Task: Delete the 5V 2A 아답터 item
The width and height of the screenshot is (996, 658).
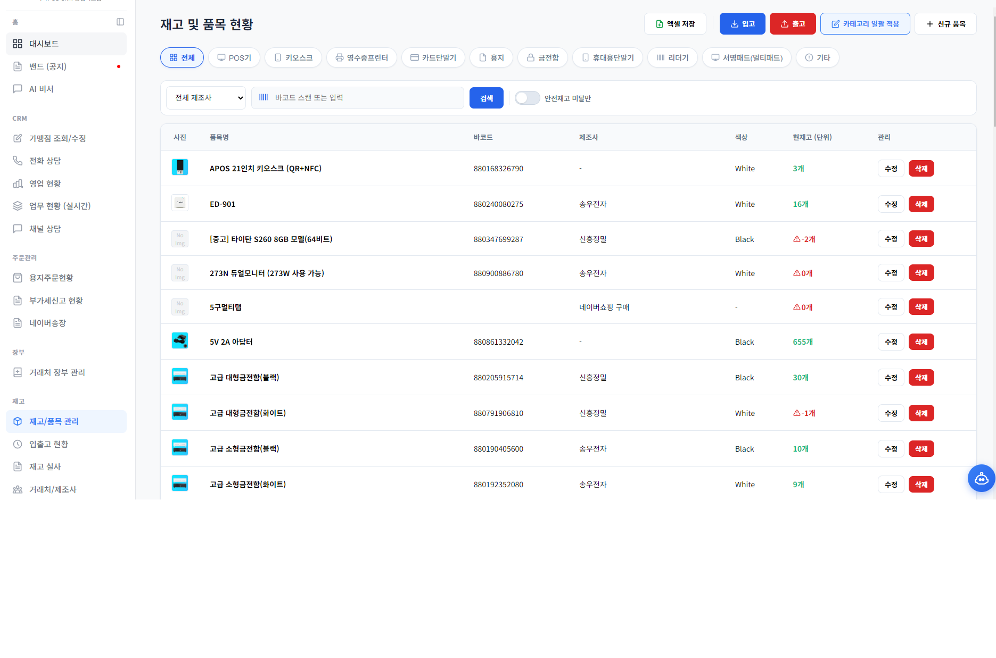Action: click(921, 342)
